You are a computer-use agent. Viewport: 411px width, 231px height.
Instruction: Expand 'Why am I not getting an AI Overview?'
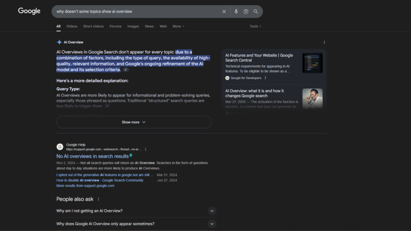point(212,211)
